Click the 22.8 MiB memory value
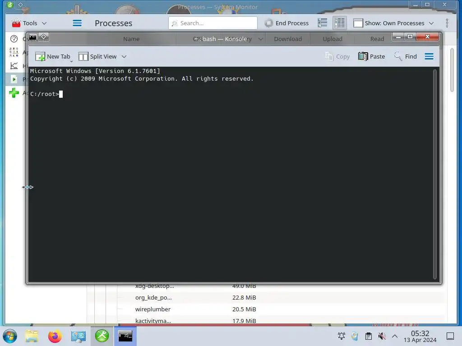Viewport: 462px width, 346px height. coord(244,297)
